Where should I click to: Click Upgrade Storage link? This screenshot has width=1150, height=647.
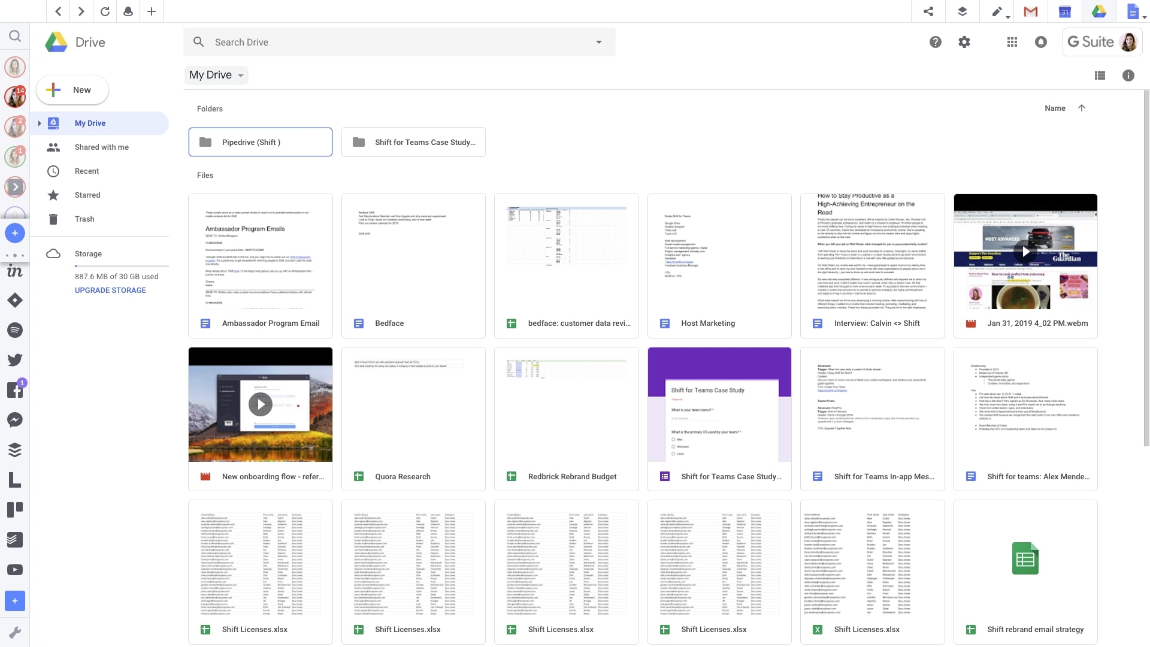coord(111,290)
